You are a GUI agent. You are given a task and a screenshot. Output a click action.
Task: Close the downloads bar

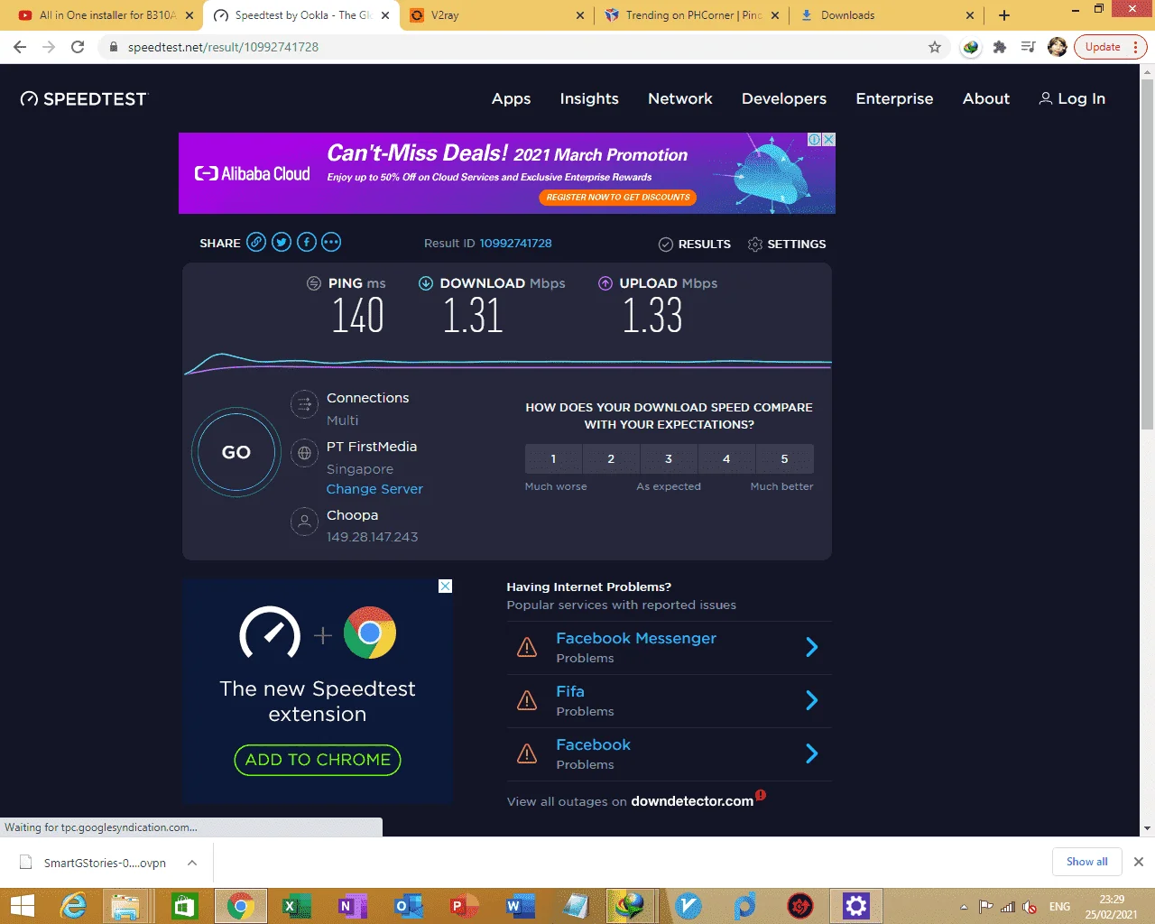(x=1139, y=862)
